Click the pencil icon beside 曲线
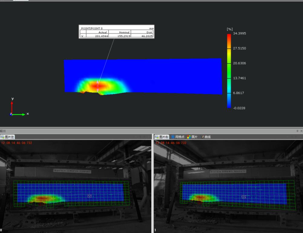 pos(203,137)
